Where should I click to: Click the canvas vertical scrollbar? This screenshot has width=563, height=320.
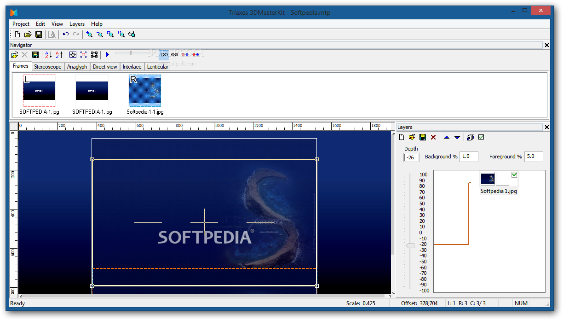pos(393,212)
